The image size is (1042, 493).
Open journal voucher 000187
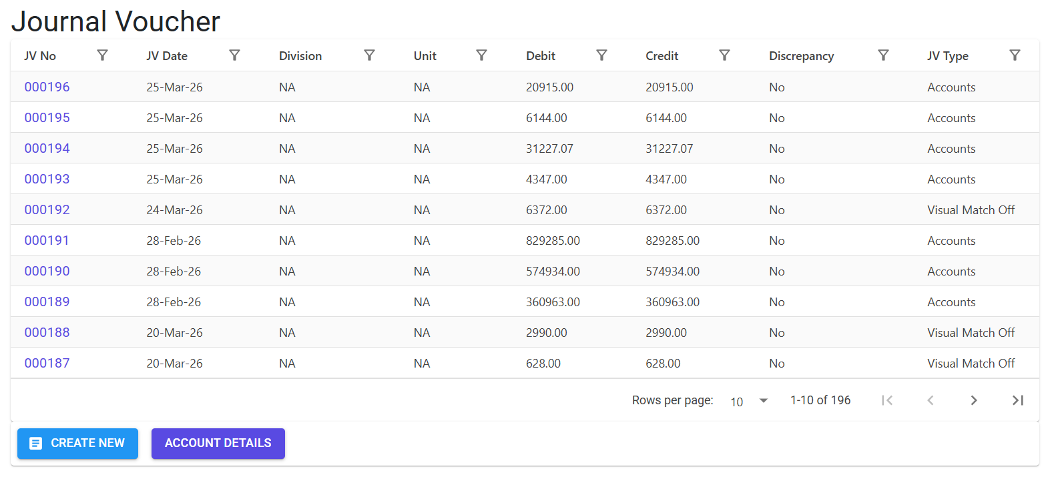point(47,363)
